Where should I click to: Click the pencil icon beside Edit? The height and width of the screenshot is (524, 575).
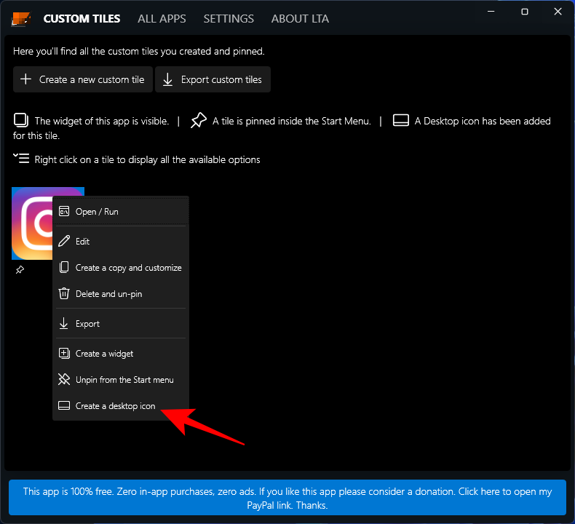point(64,241)
